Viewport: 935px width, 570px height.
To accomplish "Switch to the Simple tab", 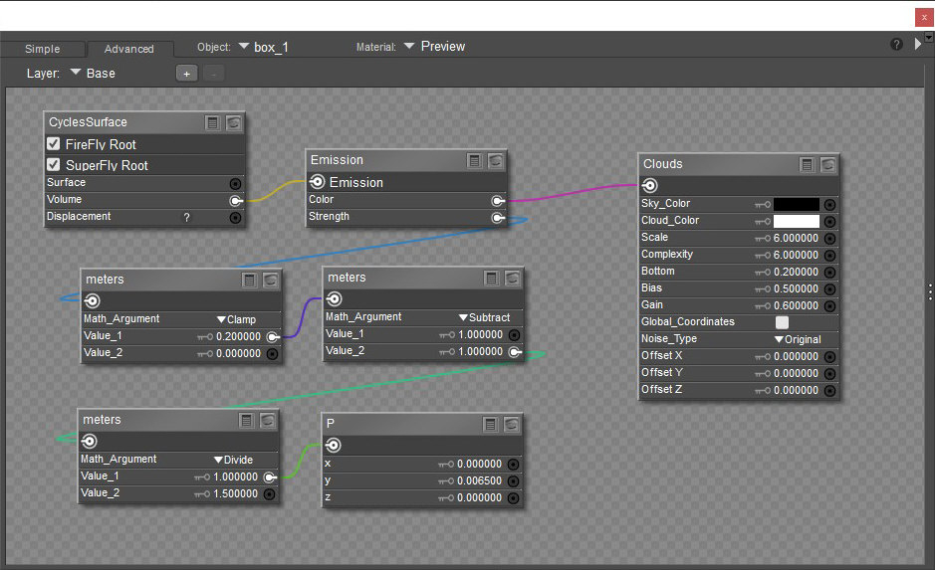I will [x=42, y=49].
